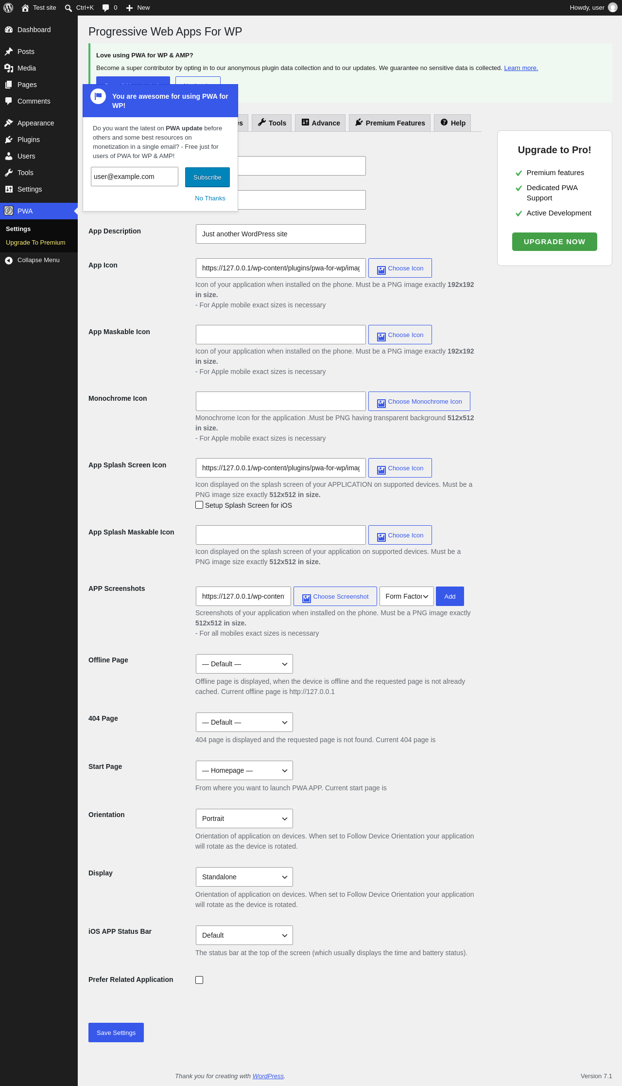Screen dimensions: 622x1086
Task: Dismiss popup with No Thanks
Action: click(210, 198)
